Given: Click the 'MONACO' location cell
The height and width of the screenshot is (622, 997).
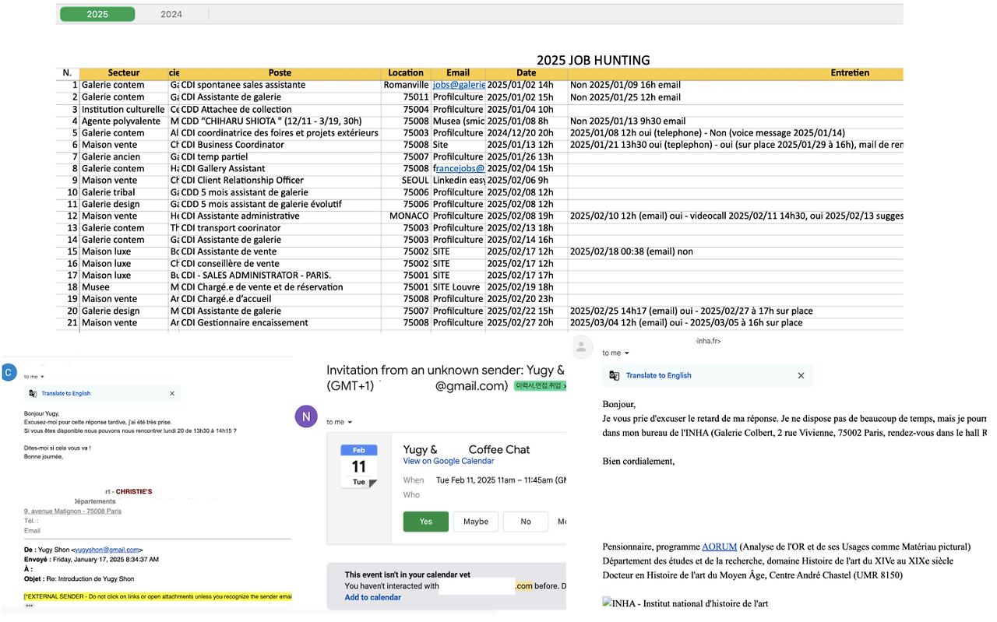Looking at the screenshot, I should point(406,216).
